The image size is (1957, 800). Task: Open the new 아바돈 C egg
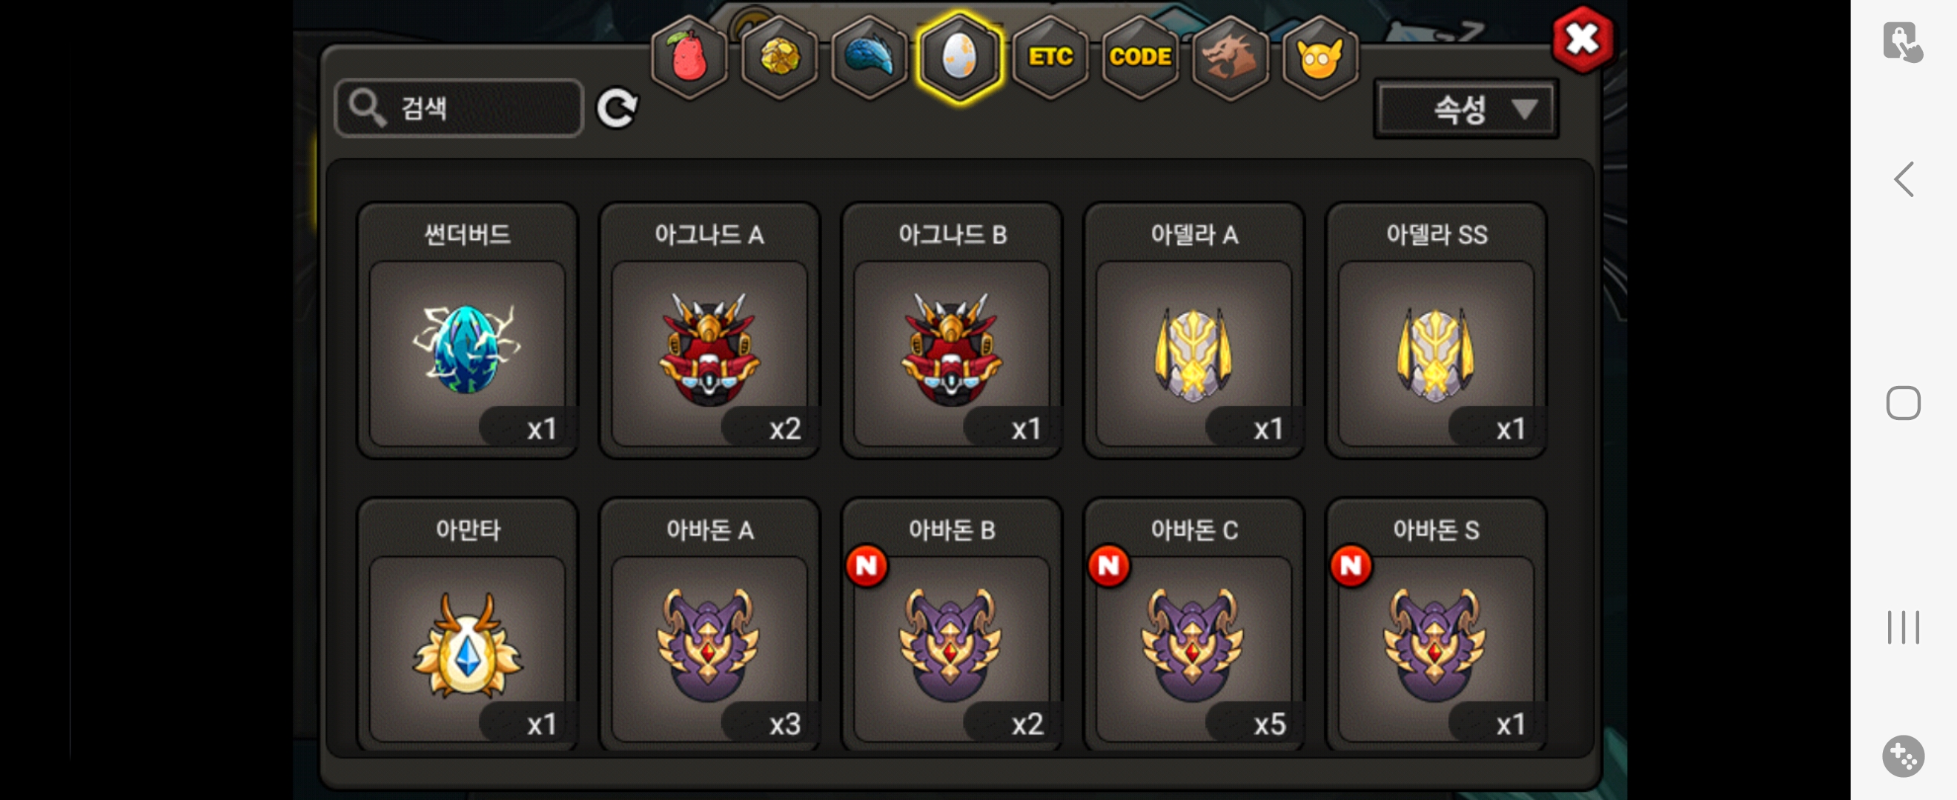point(1193,624)
